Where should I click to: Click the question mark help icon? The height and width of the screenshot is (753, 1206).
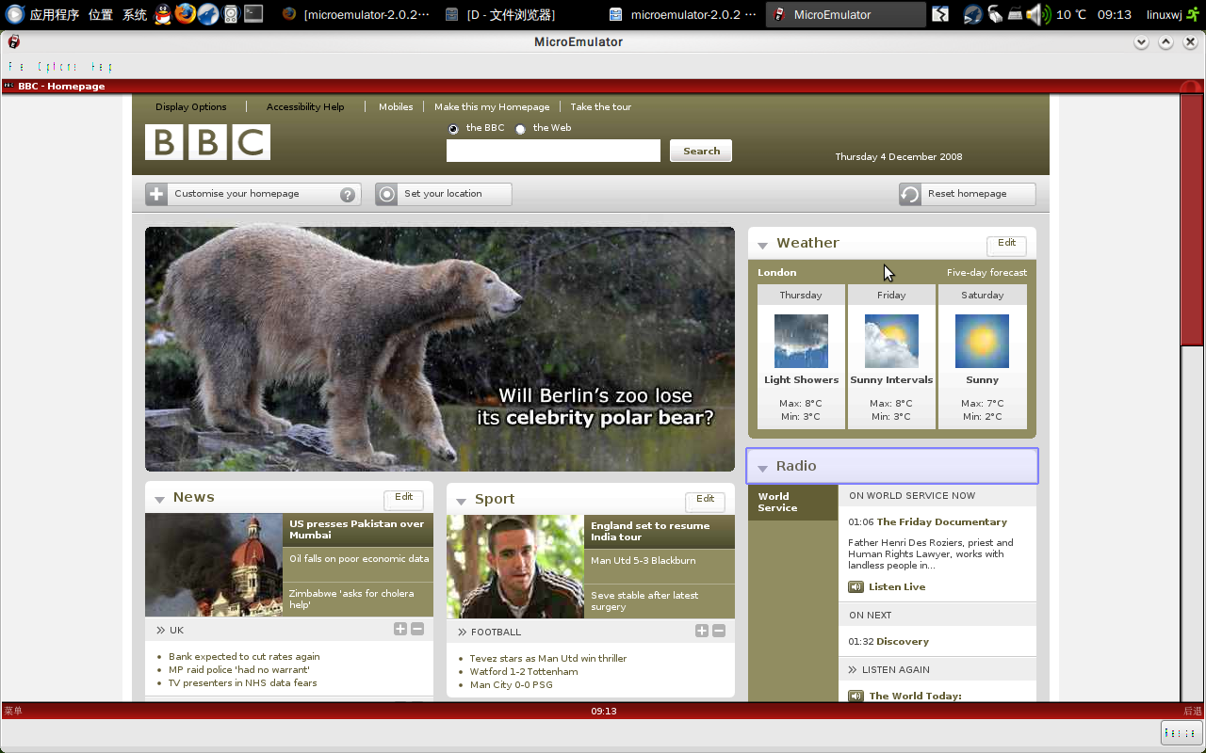[348, 195]
